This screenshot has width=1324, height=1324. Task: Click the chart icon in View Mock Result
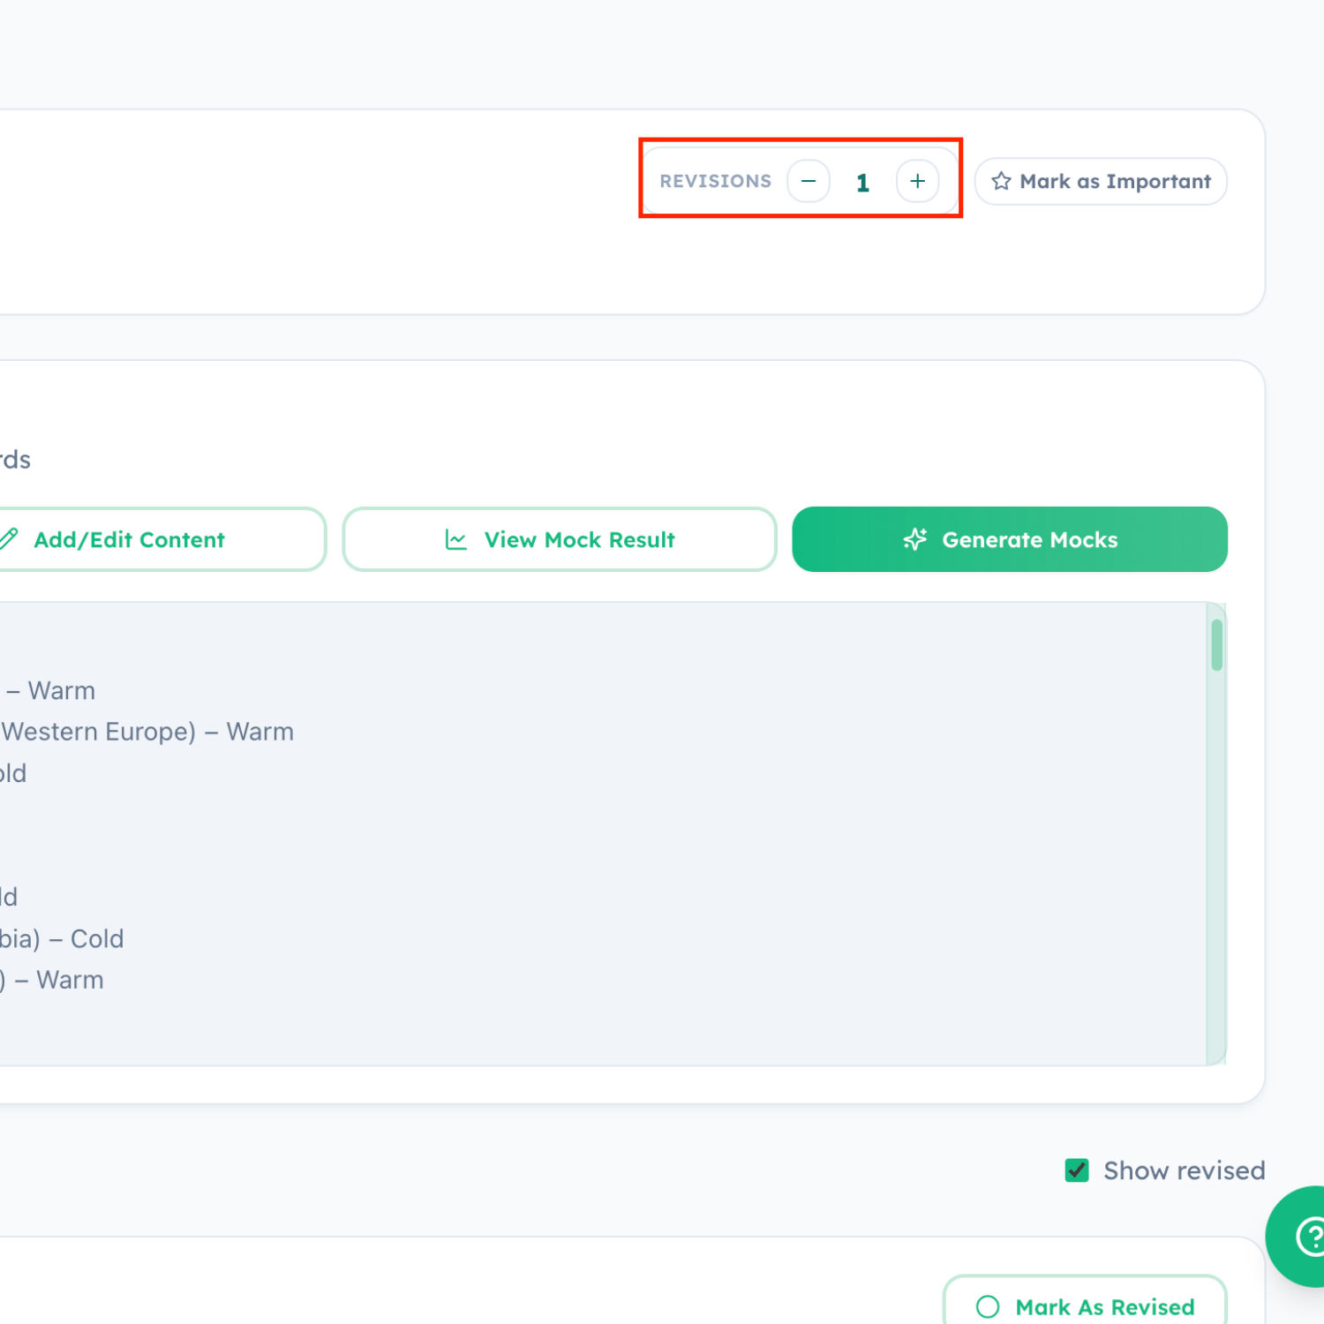(x=455, y=539)
